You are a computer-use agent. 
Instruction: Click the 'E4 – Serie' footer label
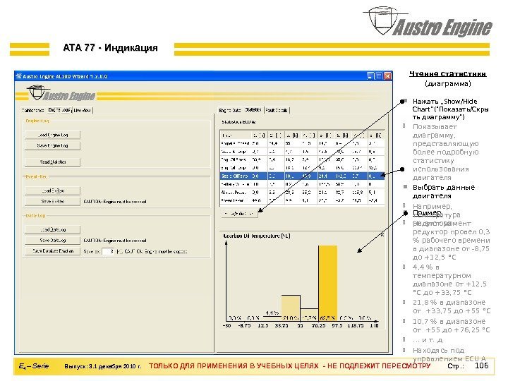coord(33,366)
